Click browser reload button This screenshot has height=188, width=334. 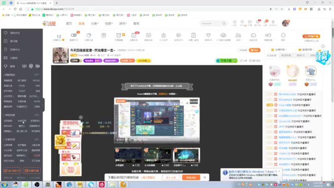coord(15,9)
